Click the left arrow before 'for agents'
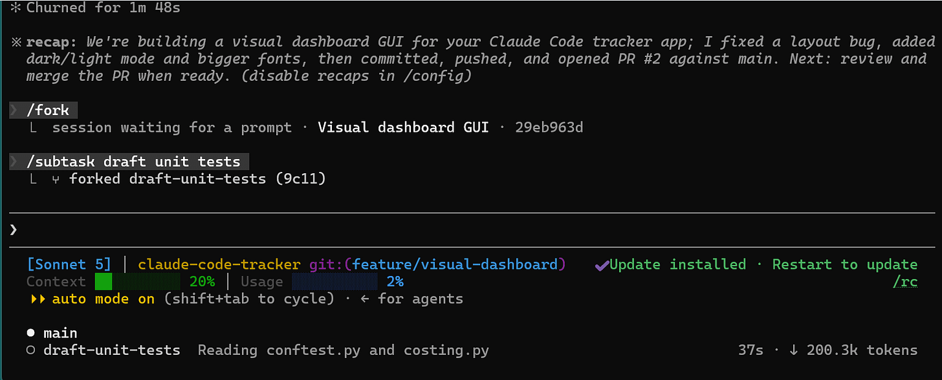The height and width of the screenshot is (380, 942). pos(366,299)
